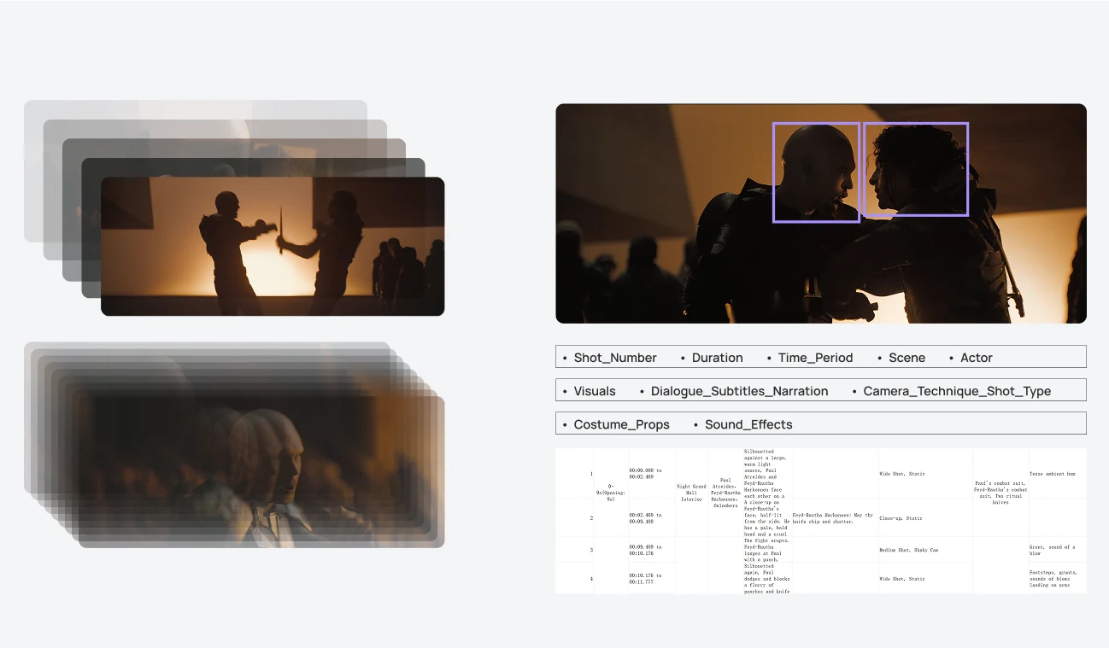The height and width of the screenshot is (648, 1109).
Task: Select the left face bounding box
Action: (816, 171)
